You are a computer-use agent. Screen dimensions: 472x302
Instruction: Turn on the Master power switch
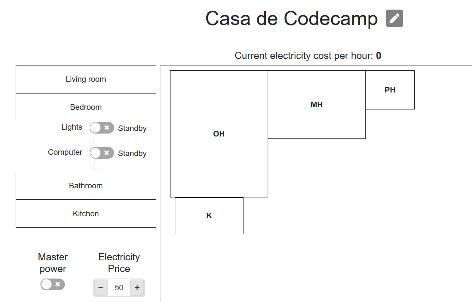tap(52, 284)
